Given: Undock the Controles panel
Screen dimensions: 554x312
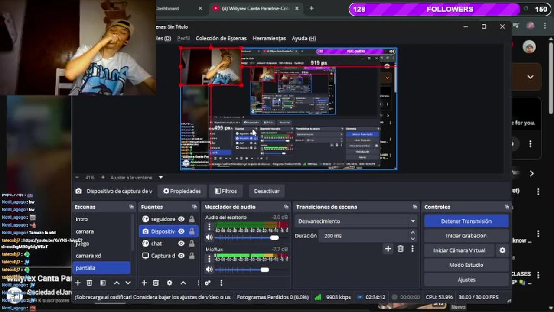Looking at the screenshot, I should [507, 207].
